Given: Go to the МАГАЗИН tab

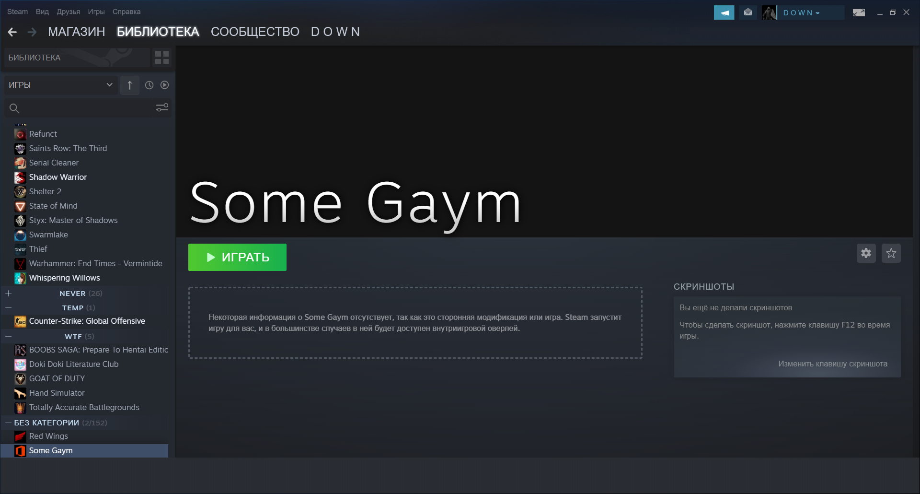Looking at the screenshot, I should pos(76,32).
